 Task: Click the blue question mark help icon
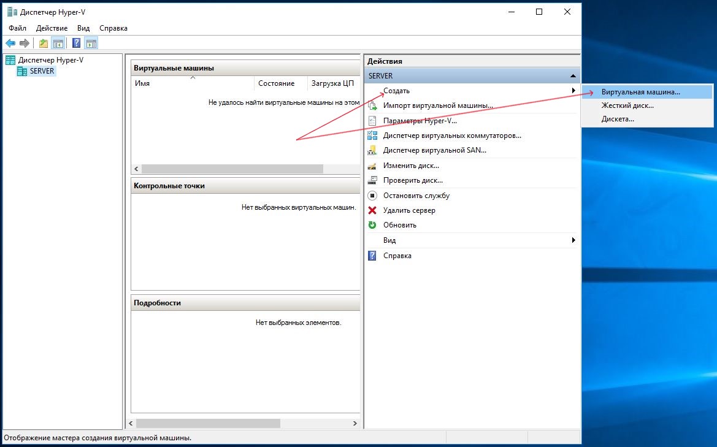76,43
